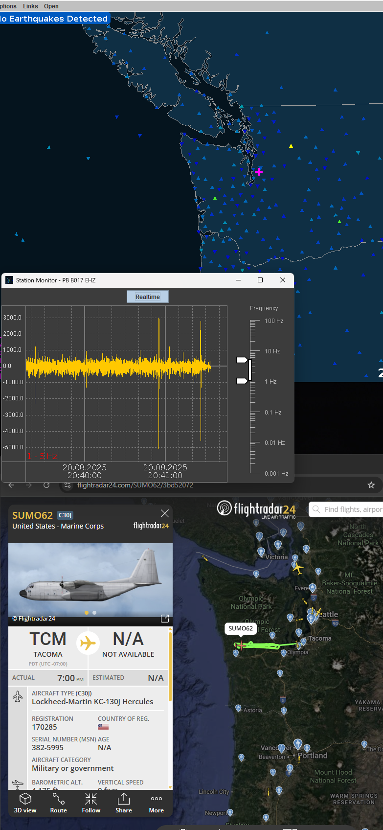Click the airport pin next to Olympia
The width and height of the screenshot is (383, 830).
pyautogui.click(x=283, y=653)
